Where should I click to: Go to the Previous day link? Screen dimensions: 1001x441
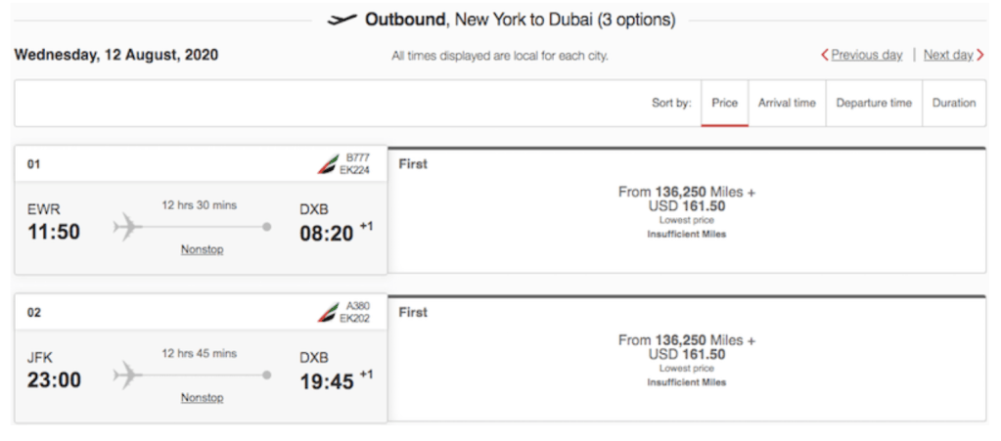pyautogui.click(x=867, y=55)
